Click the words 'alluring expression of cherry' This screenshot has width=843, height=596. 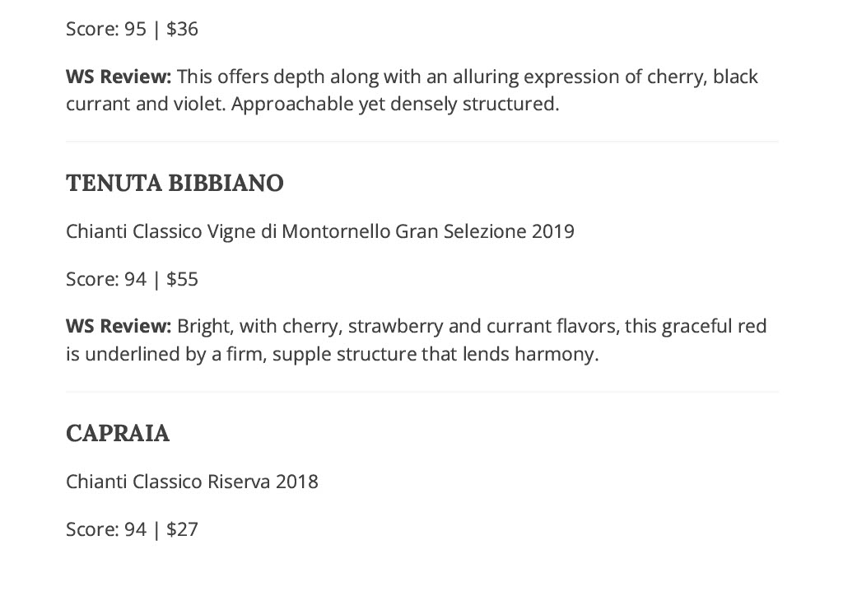tap(579, 77)
